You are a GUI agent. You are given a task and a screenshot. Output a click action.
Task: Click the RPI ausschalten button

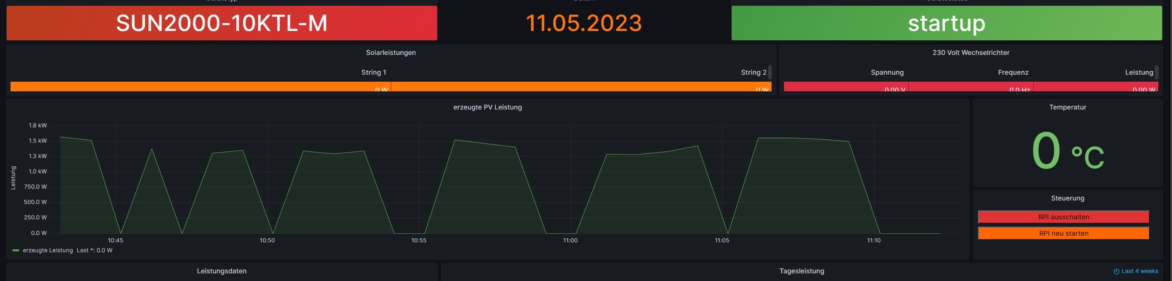pyautogui.click(x=1063, y=217)
